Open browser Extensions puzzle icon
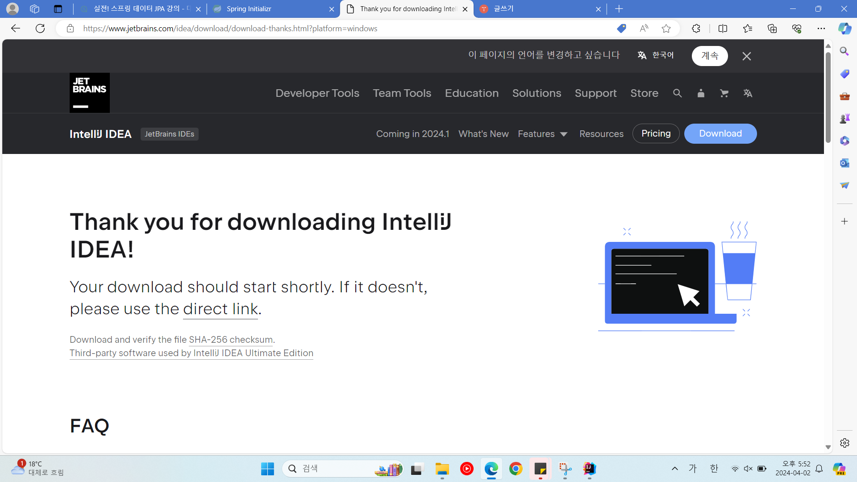The width and height of the screenshot is (857, 482). 696,29
